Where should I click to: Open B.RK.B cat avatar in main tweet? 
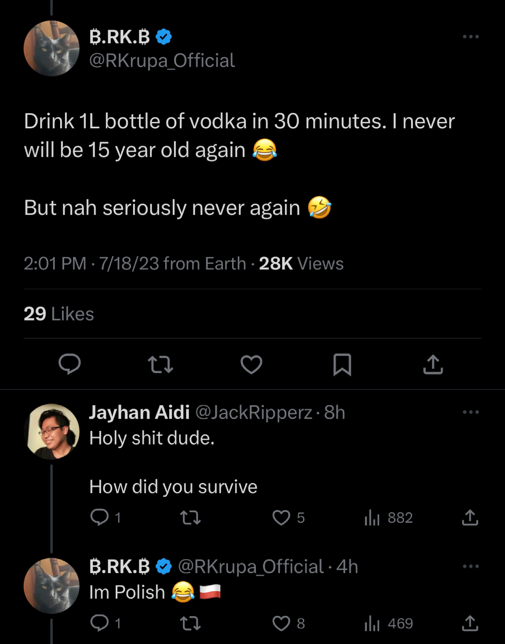[x=52, y=48]
